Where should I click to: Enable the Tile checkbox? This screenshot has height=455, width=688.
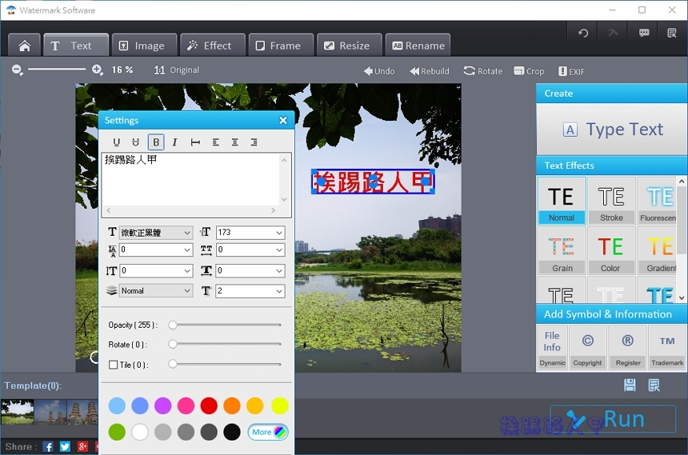(x=114, y=365)
